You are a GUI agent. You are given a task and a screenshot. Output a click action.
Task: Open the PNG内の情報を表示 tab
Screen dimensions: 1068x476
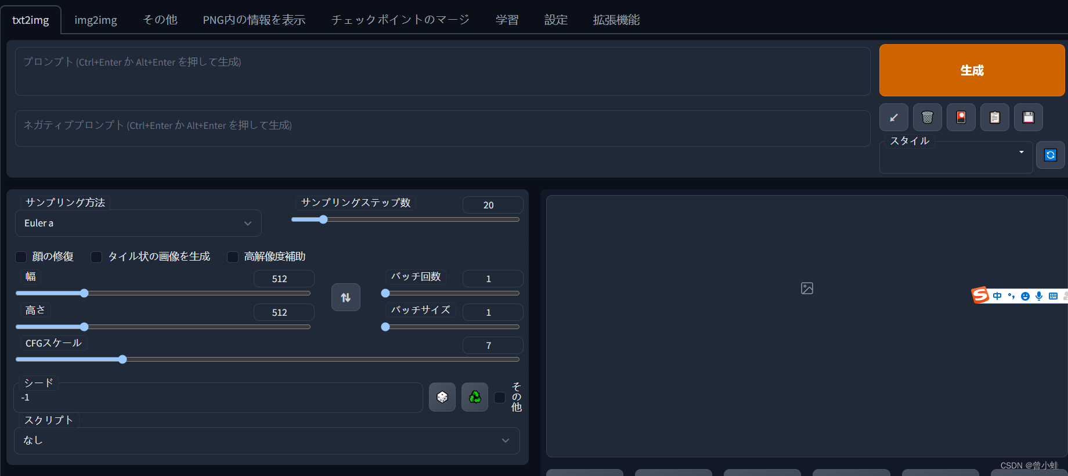click(254, 20)
